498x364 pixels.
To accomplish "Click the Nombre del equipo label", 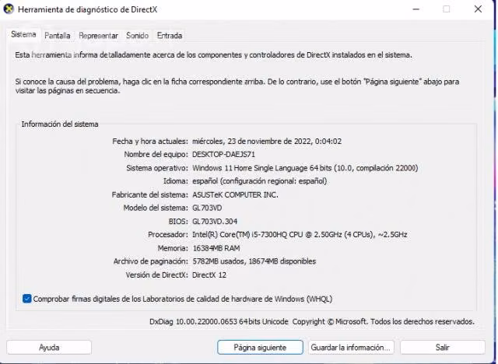I will tap(156, 155).
